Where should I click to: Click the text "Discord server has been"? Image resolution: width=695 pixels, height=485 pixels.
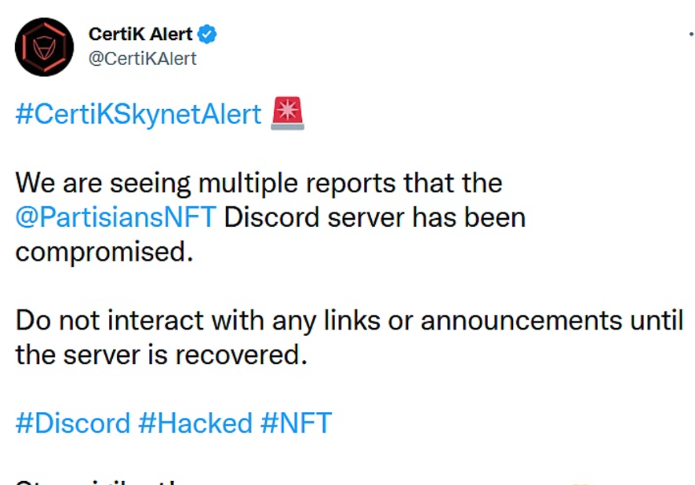point(375,217)
